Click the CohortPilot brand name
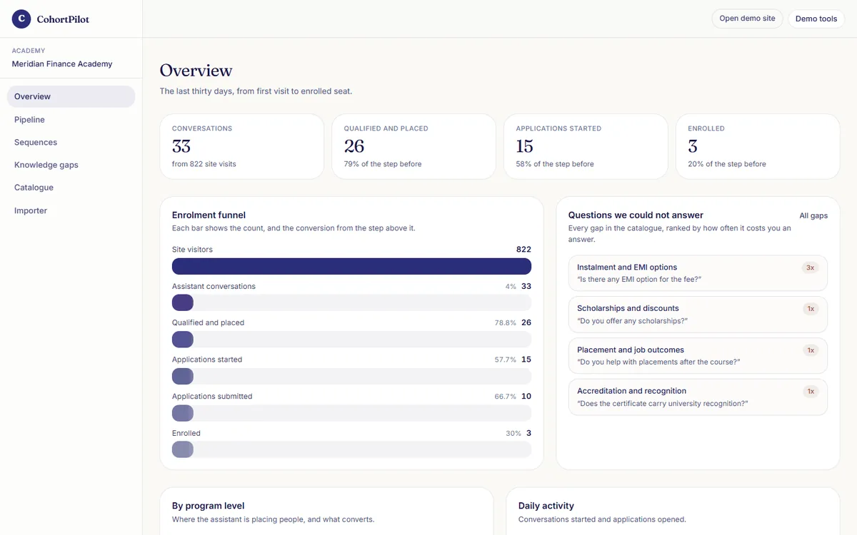The height and width of the screenshot is (535, 857). point(63,19)
